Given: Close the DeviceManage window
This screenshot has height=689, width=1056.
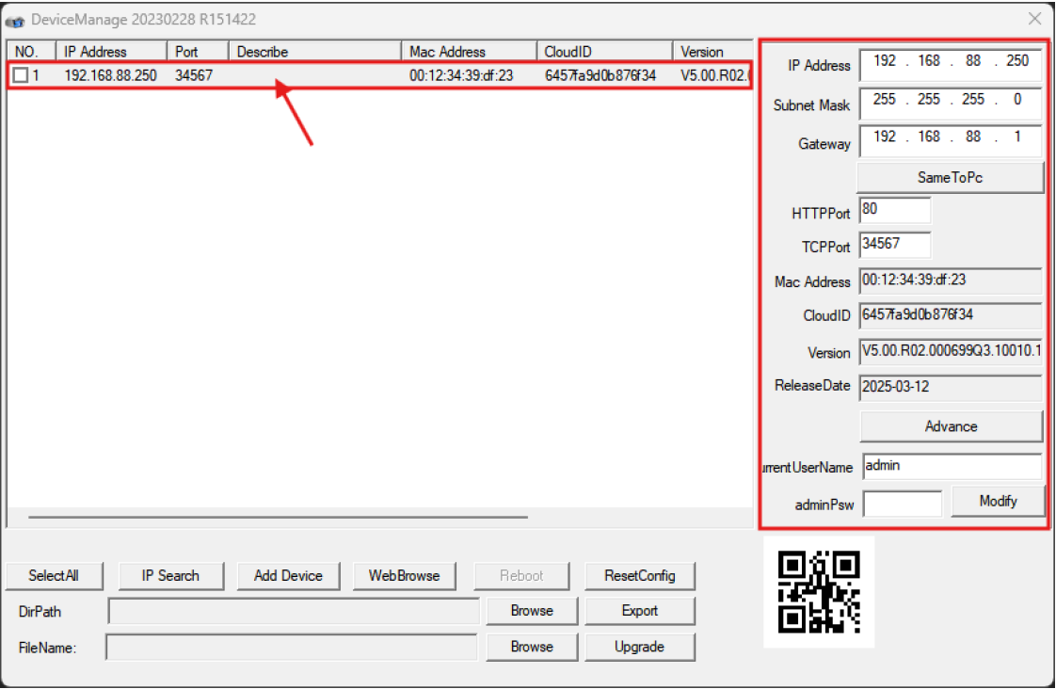Looking at the screenshot, I should (x=1034, y=19).
